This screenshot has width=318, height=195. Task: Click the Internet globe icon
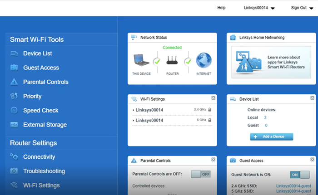tap(204, 60)
